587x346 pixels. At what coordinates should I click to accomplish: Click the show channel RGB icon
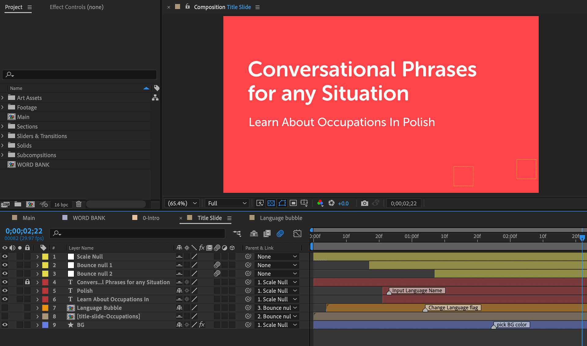coord(320,203)
